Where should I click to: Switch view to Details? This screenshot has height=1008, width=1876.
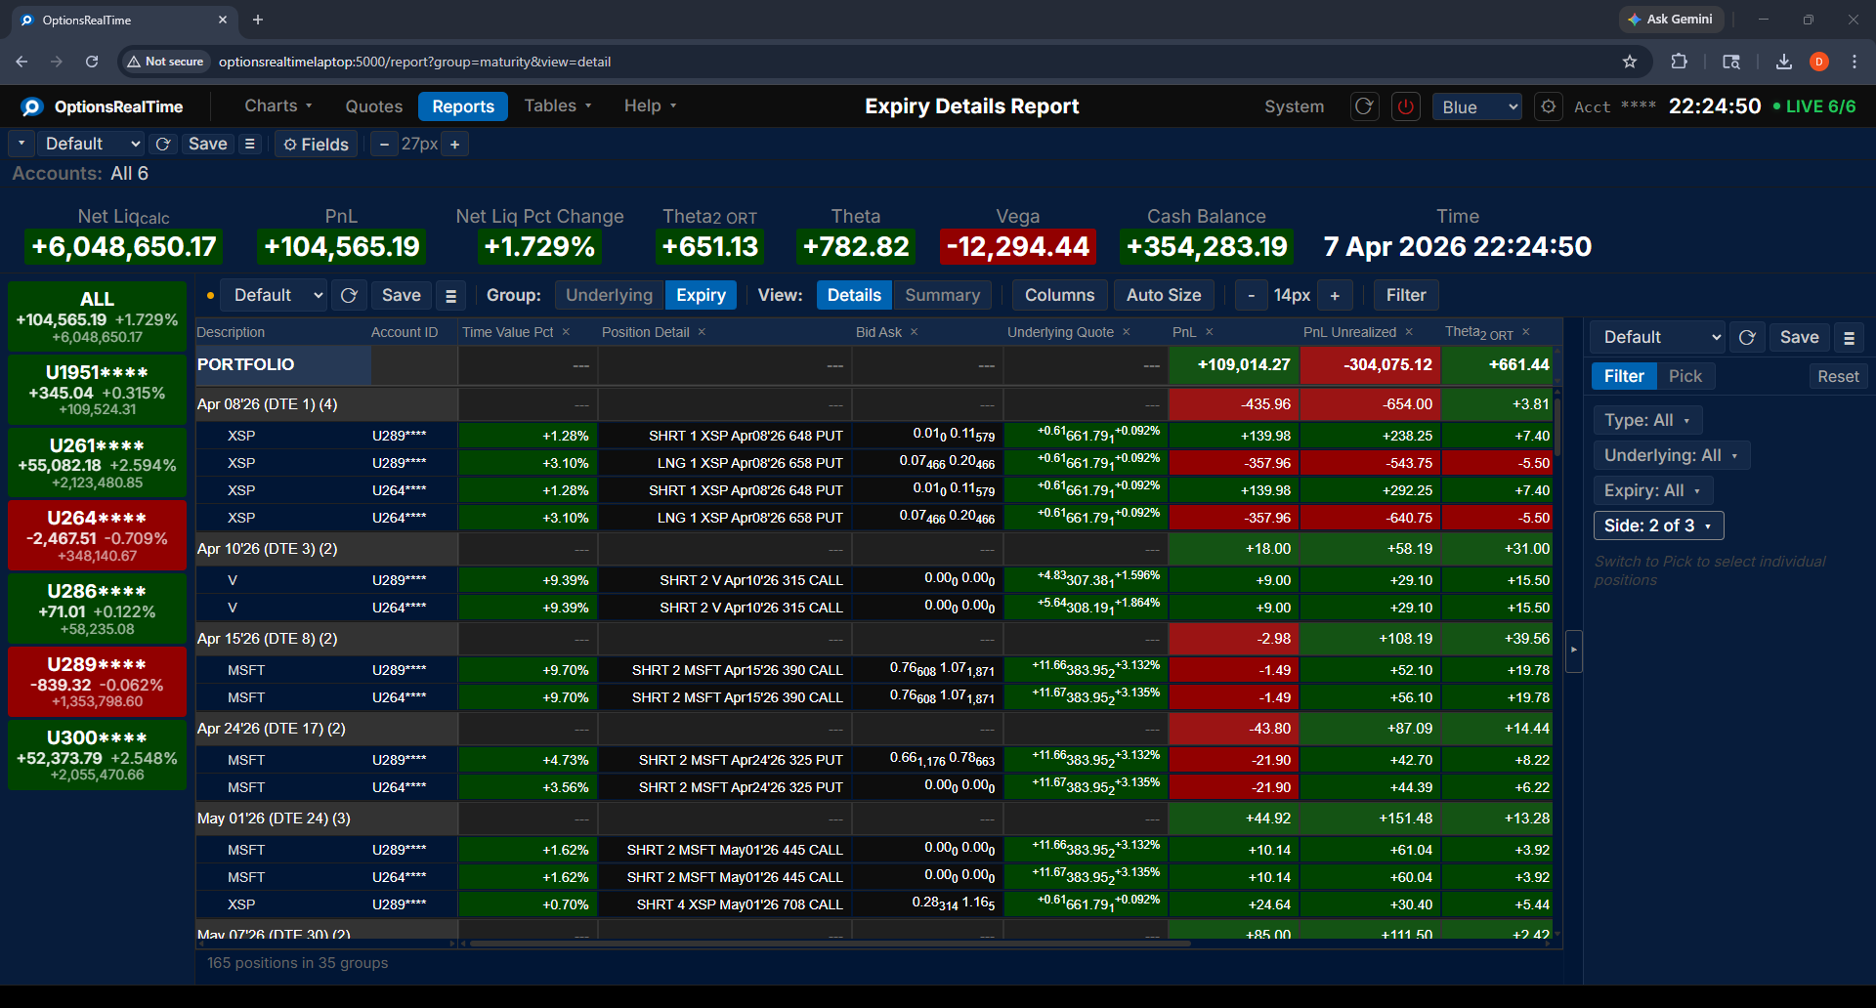pyautogui.click(x=854, y=295)
